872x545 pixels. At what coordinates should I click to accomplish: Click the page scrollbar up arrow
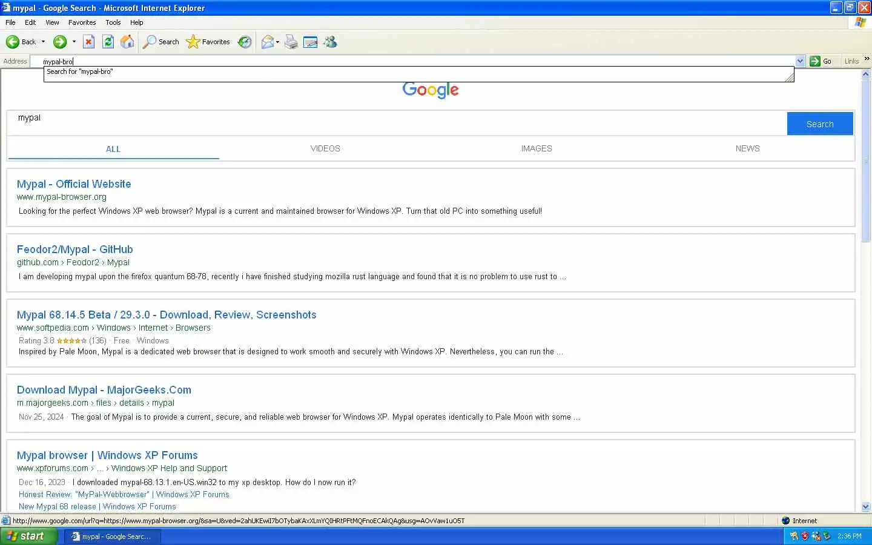tap(865, 74)
